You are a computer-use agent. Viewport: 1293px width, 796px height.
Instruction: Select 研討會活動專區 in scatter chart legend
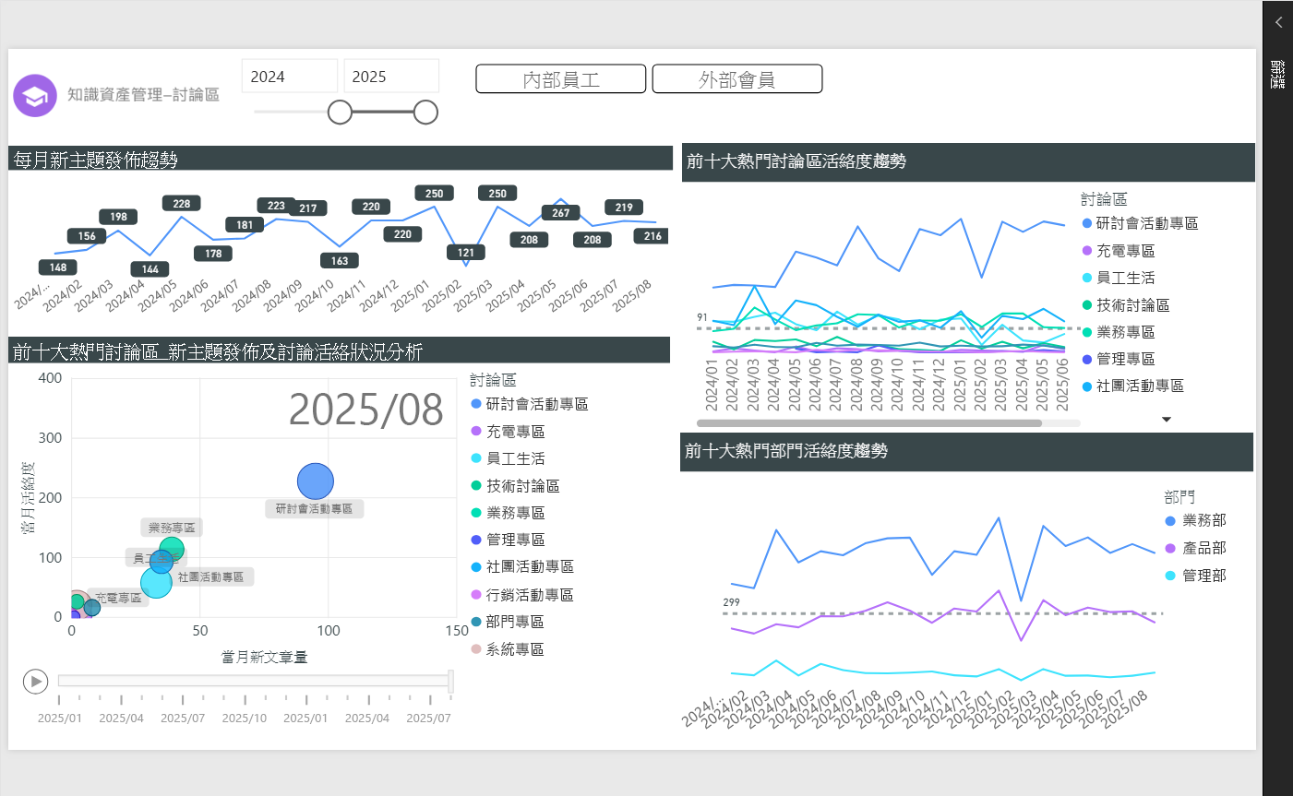(530, 404)
